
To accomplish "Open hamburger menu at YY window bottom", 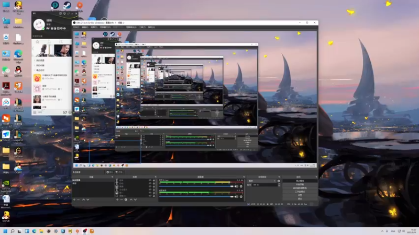I will (x=35, y=112).
